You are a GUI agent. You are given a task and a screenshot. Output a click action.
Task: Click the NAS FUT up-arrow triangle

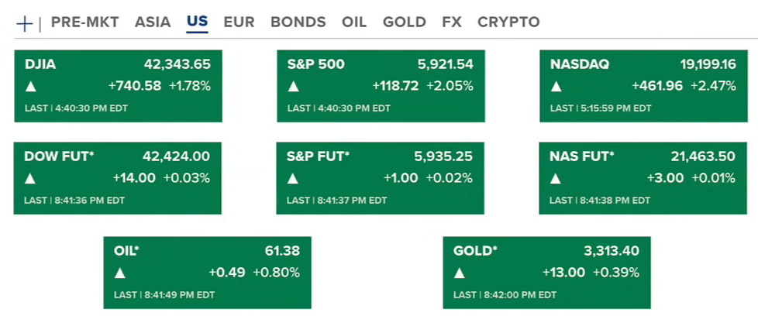[556, 179]
